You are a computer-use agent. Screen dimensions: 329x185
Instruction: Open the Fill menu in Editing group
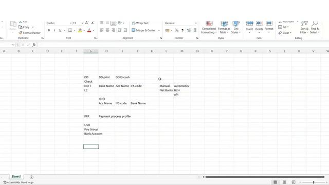click(x=283, y=27)
